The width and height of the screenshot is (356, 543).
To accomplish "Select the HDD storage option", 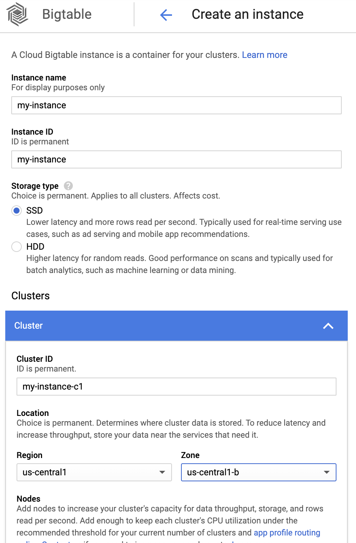I will tap(17, 247).
